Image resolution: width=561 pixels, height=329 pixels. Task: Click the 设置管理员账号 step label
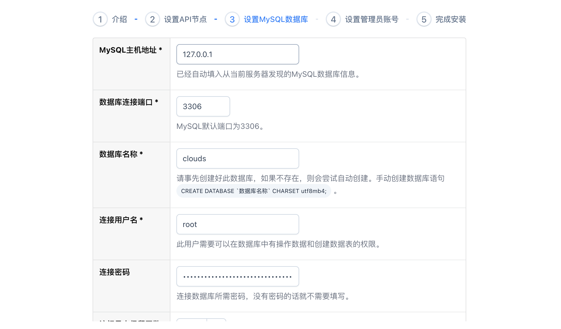click(371, 19)
